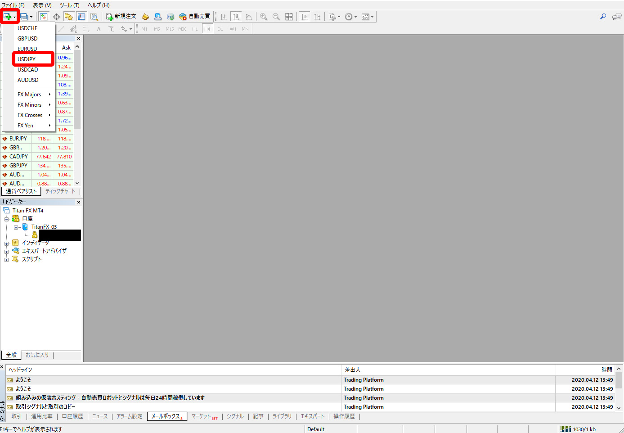624x433 pixels.
Task: Click the search magnifier icon
Action: tap(603, 17)
